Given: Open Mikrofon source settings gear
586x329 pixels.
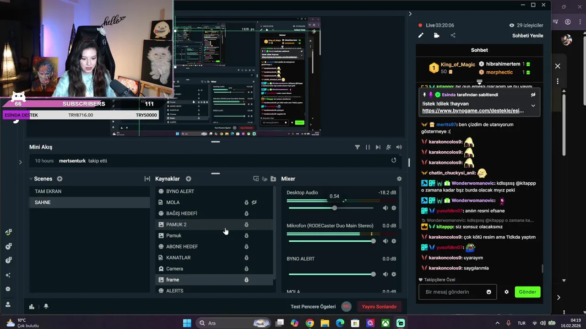Looking at the screenshot, I should [394, 241].
